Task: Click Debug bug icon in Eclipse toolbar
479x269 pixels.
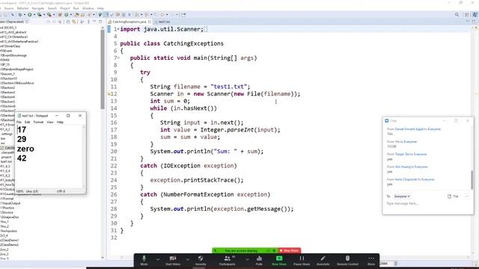Action: click(x=20, y=15)
